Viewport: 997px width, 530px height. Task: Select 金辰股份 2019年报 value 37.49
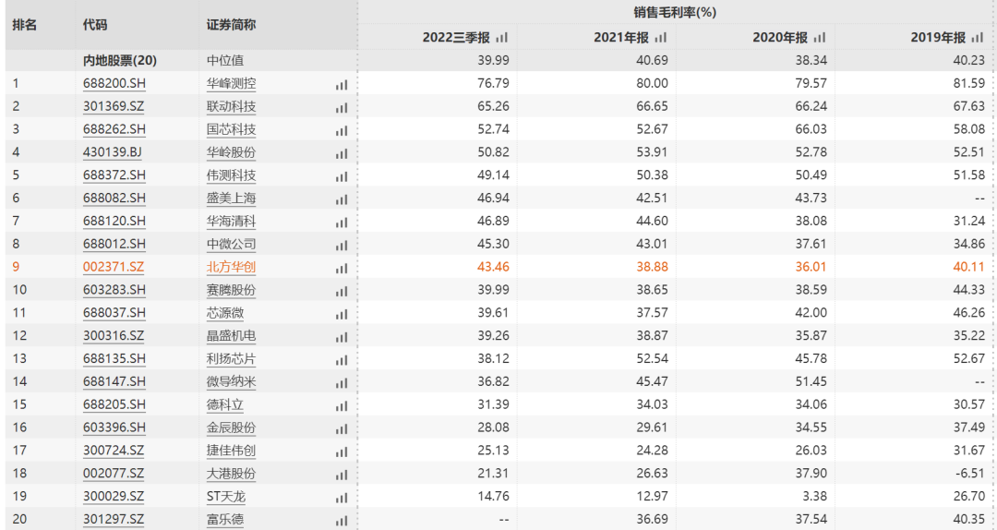click(969, 427)
